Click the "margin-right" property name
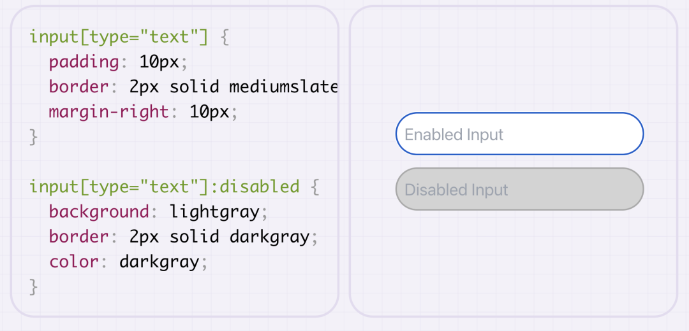 (x=108, y=113)
